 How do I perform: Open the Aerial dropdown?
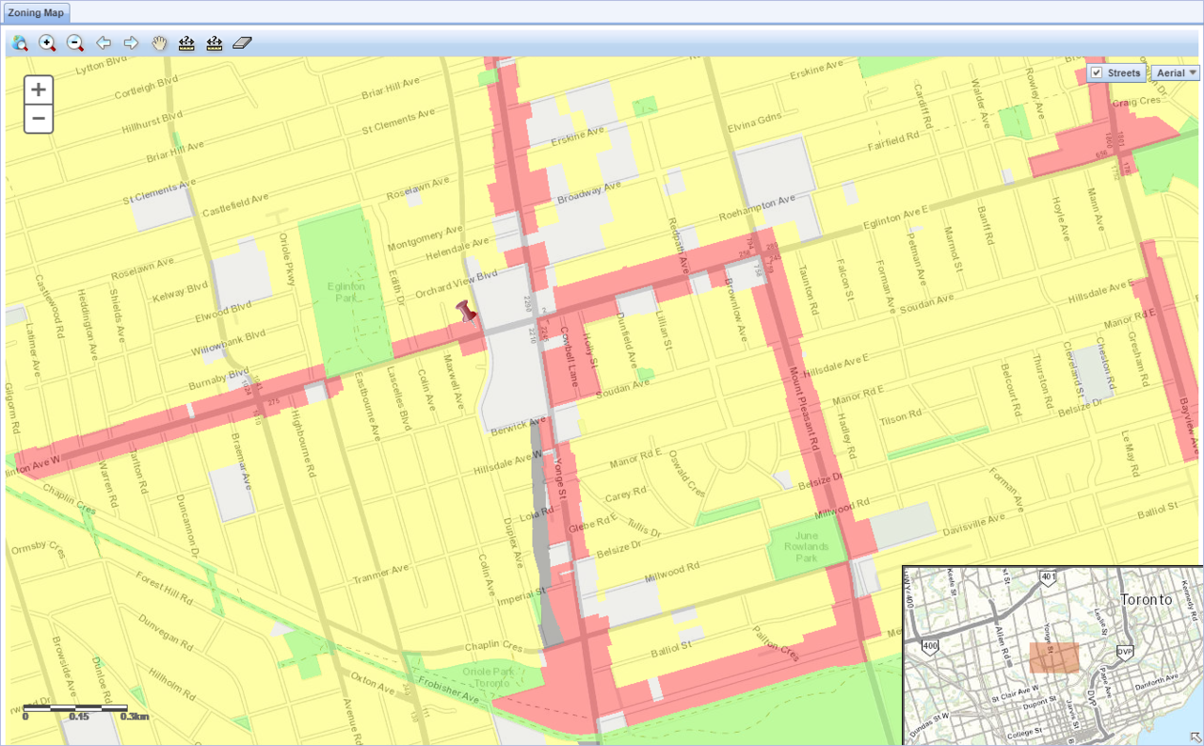1176,73
